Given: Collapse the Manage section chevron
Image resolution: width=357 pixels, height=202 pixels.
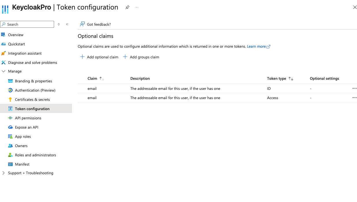Looking at the screenshot, I should pyautogui.click(x=3, y=71).
